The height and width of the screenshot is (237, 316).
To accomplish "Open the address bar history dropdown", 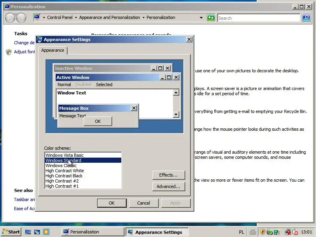I will 201,18.
